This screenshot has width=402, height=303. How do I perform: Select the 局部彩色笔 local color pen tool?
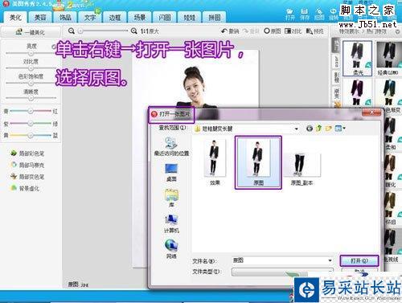[x=27, y=154]
